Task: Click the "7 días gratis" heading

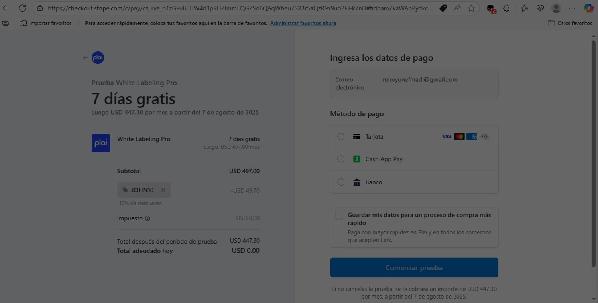Action: pos(134,99)
